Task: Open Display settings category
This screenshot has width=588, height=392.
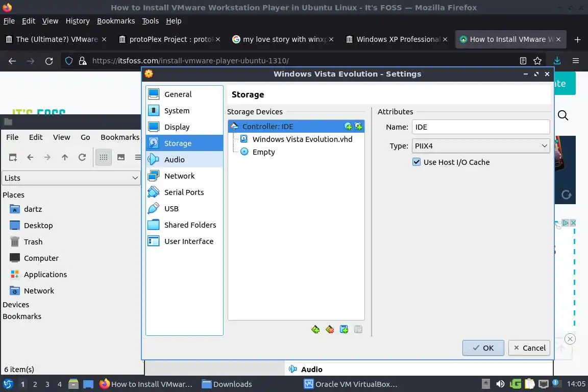Action: point(184,127)
